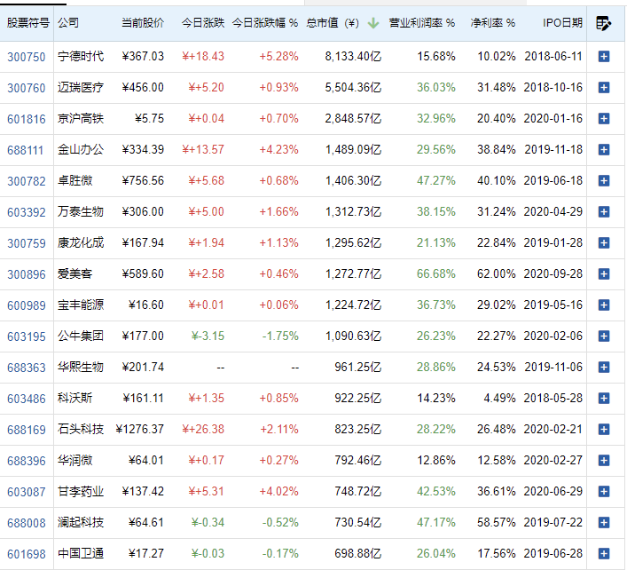This screenshot has height=570, width=627.
Task: Open stock symbol 600989 link
Action: tap(27, 305)
